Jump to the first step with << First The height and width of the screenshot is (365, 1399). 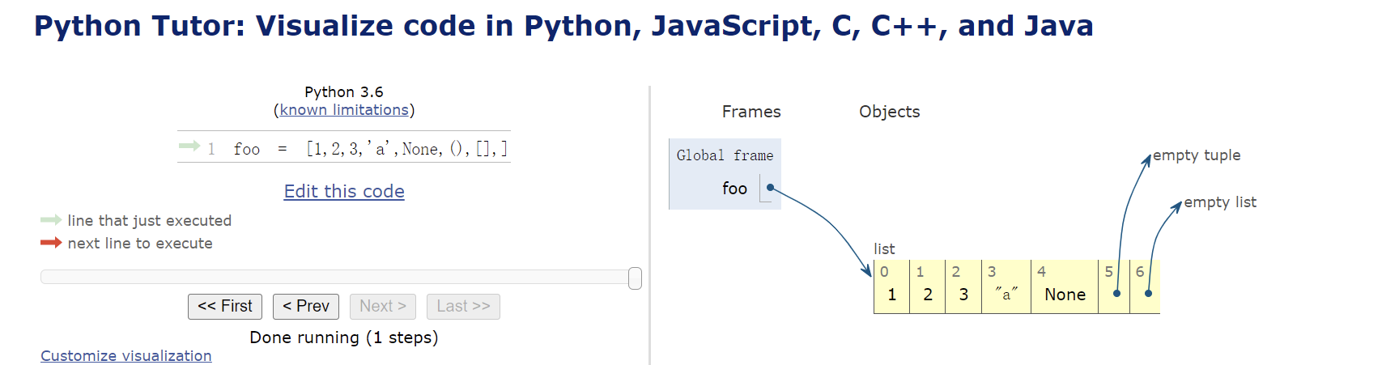point(225,307)
